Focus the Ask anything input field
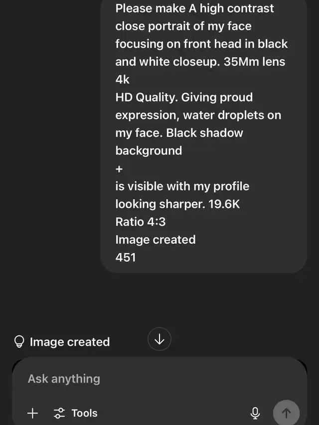This screenshot has width=319, height=425. tap(159, 379)
